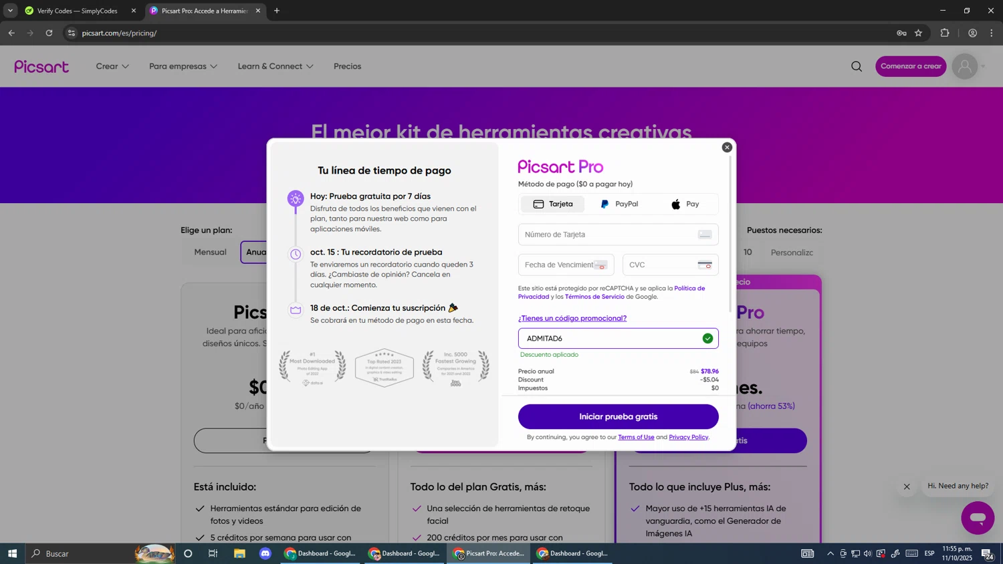Image resolution: width=1003 pixels, height=564 pixels.
Task: Open Términos de Servicio link
Action: (594, 297)
